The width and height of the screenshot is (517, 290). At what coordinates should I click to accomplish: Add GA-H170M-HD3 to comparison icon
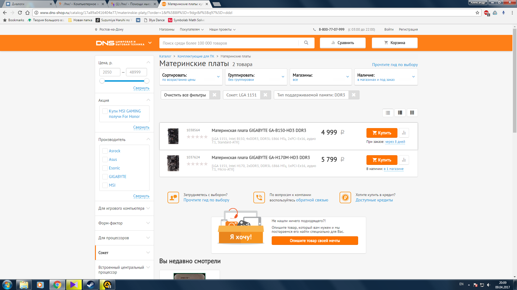pos(404,160)
